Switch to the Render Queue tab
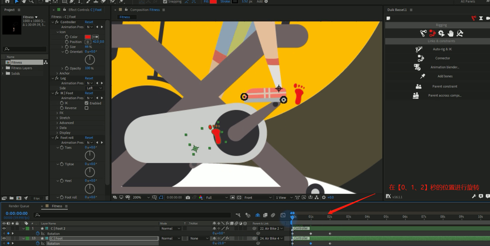Viewport: 490px width, 246px height. point(19,206)
